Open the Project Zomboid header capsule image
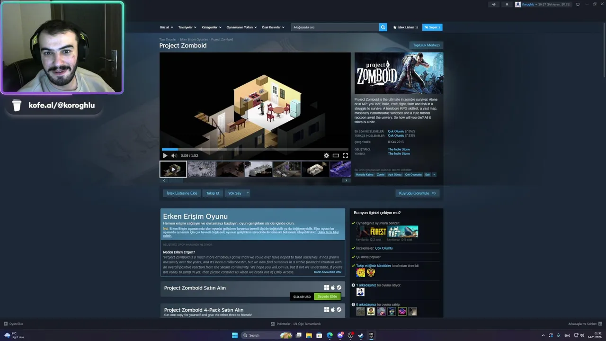Image resolution: width=606 pixels, height=341 pixels. coord(399,73)
